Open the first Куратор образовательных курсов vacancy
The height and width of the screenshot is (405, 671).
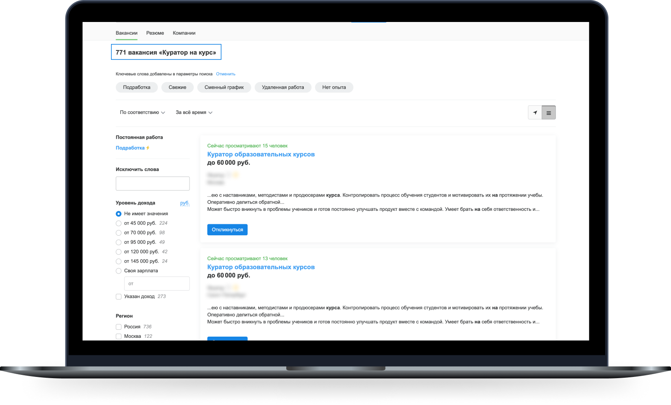pos(261,154)
